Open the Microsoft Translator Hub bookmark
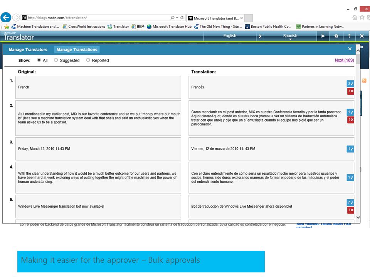Image resolution: width=370 pixels, height=277 pixels. pyautogui.click(x=169, y=27)
